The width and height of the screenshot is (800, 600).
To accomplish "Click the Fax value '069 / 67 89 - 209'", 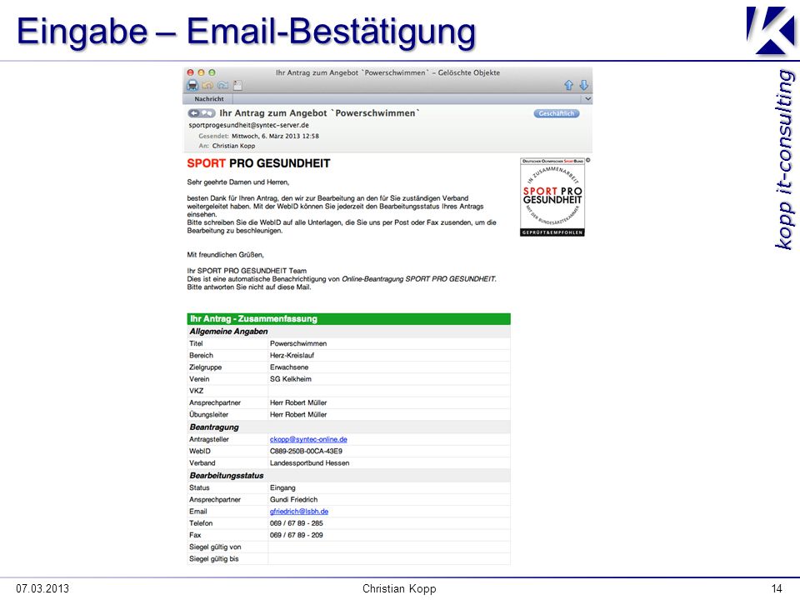I will point(296,535).
